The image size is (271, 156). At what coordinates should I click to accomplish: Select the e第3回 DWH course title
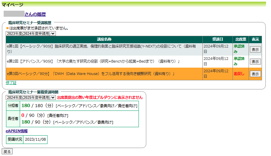91,74
